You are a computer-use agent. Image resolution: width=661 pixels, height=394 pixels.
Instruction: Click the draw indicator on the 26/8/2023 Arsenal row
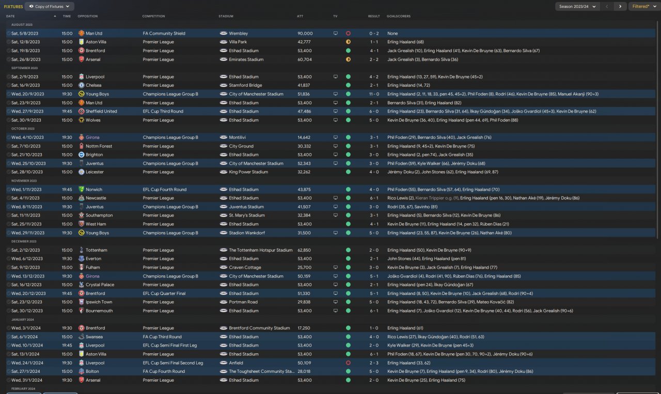(x=348, y=59)
